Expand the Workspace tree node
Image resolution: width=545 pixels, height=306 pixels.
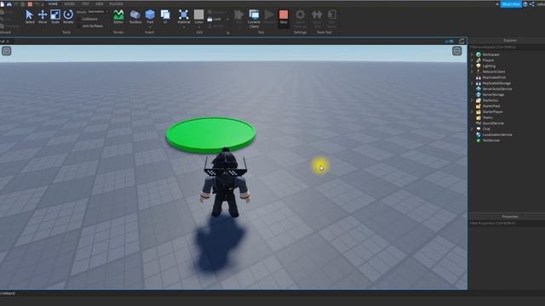click(472, 54)
